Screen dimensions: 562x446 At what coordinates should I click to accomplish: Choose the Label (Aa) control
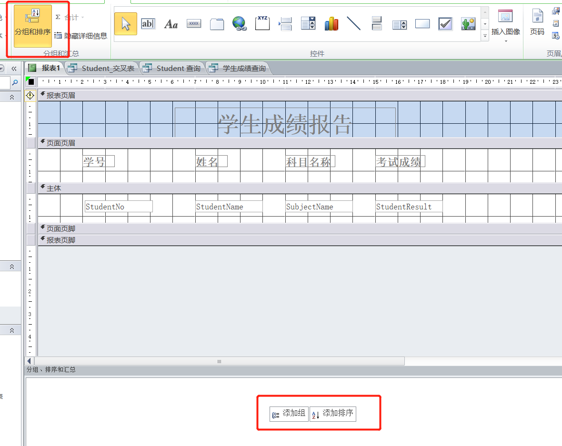coord(171,24)
